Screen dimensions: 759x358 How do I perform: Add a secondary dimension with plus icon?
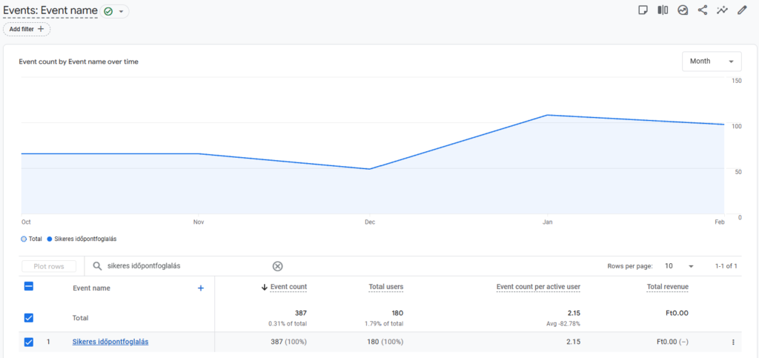[x=200, y=288]
